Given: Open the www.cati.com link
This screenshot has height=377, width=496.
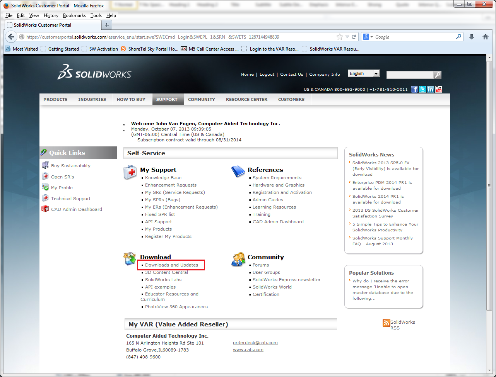Looking at the screenshot, I should 248,350.
